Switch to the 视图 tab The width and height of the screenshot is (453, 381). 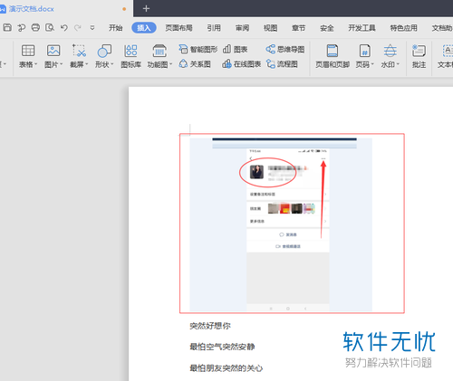pyautogui.click(x=270, y=28)
